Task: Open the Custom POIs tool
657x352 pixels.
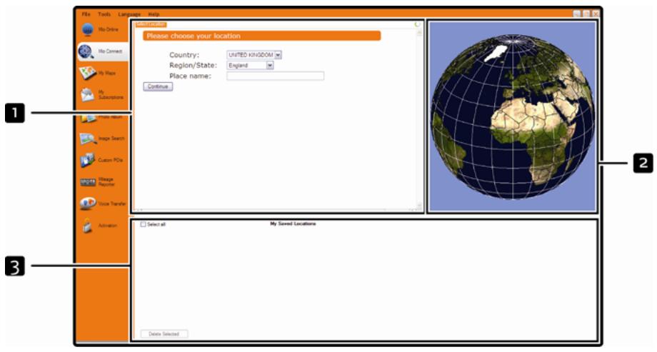Action: point(101,161)
